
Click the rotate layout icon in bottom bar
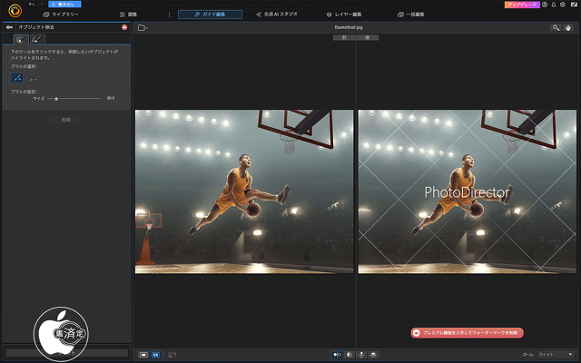[x=172, y=355]
